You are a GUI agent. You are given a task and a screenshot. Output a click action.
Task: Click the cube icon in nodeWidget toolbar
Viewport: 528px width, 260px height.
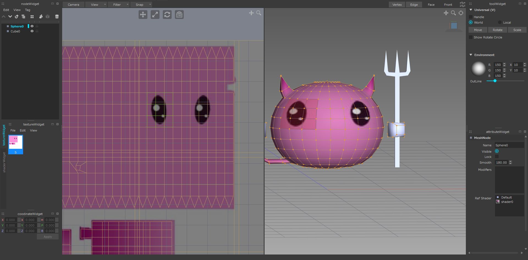click(48, 16)
